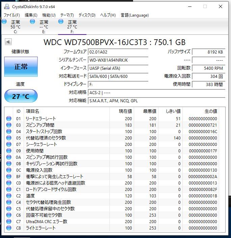Click the status icon for attribute 01
The image size is (231, 238).
coord(9,118)
